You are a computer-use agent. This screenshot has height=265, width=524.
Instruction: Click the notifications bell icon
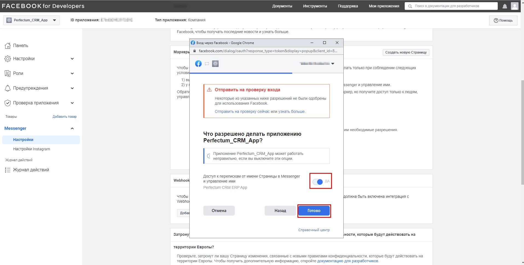[x=505, y=6]
